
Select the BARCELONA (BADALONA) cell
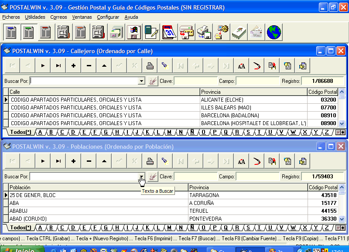point(253,116)
